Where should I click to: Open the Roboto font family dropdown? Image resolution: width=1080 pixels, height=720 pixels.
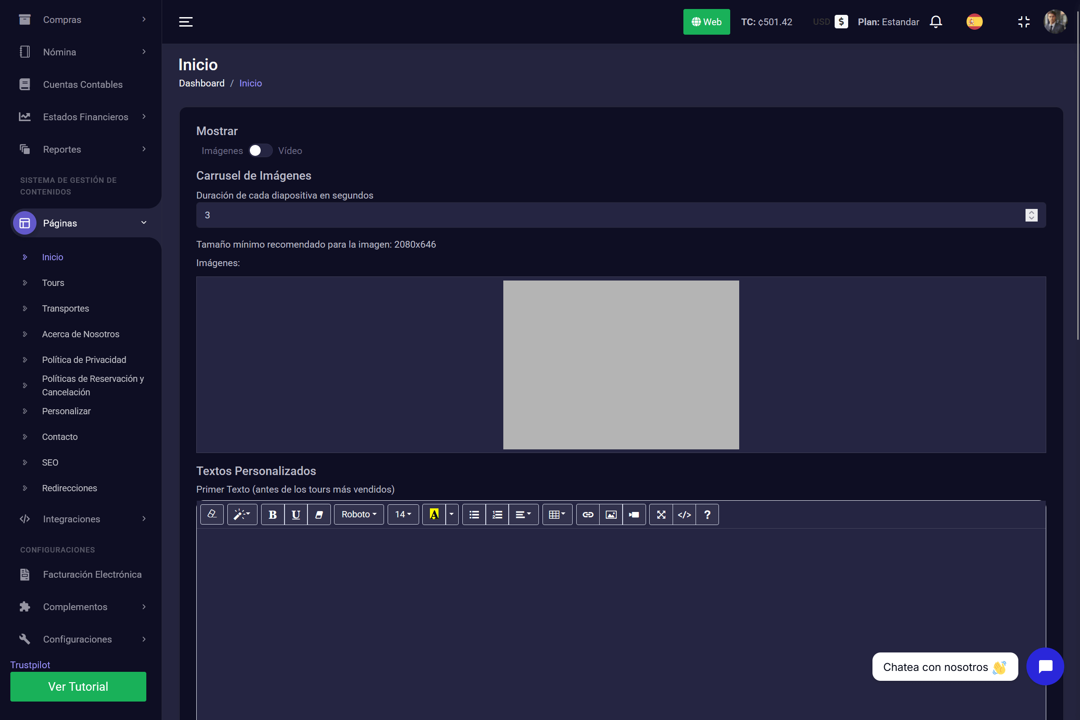tap(358, 514)
